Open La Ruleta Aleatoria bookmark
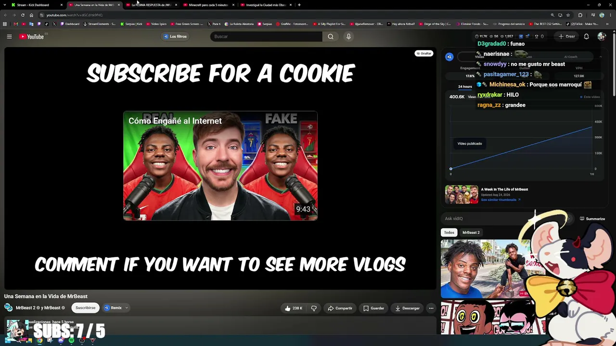This screenshot has height=346, width=616. tap(239, 24)
